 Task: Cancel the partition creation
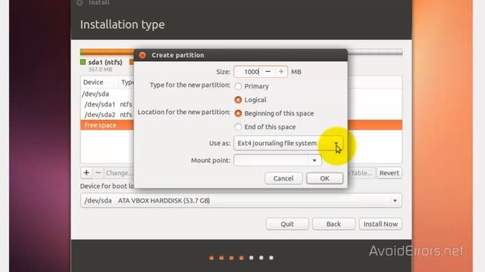point(283,178)
